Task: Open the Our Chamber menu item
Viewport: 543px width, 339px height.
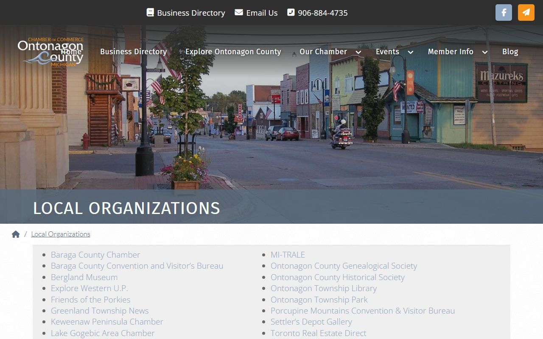Action: pyautogui.click(x=323, y=52)
